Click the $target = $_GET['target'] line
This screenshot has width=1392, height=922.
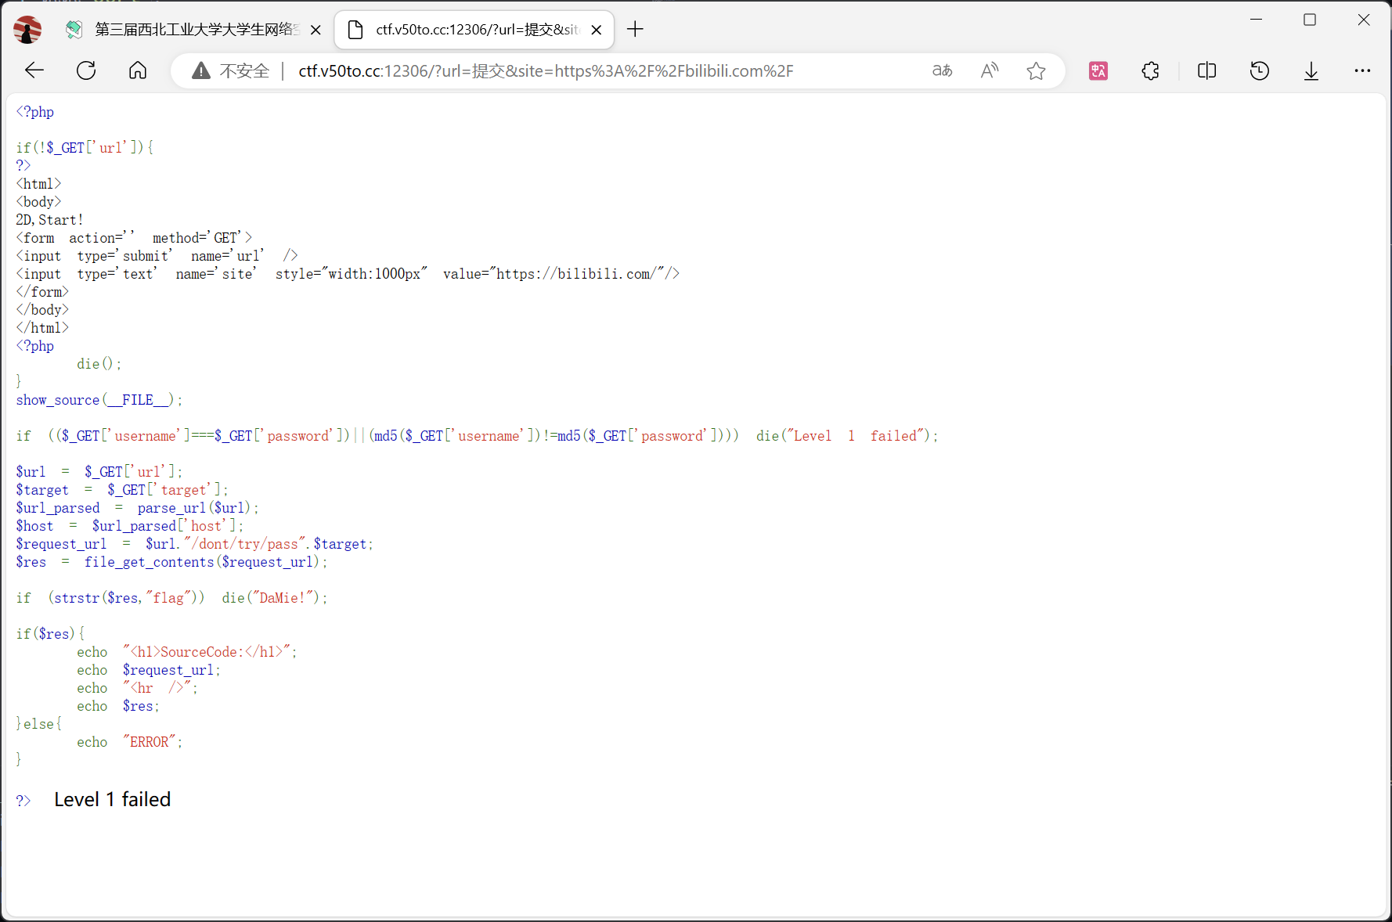coord(122,490)
